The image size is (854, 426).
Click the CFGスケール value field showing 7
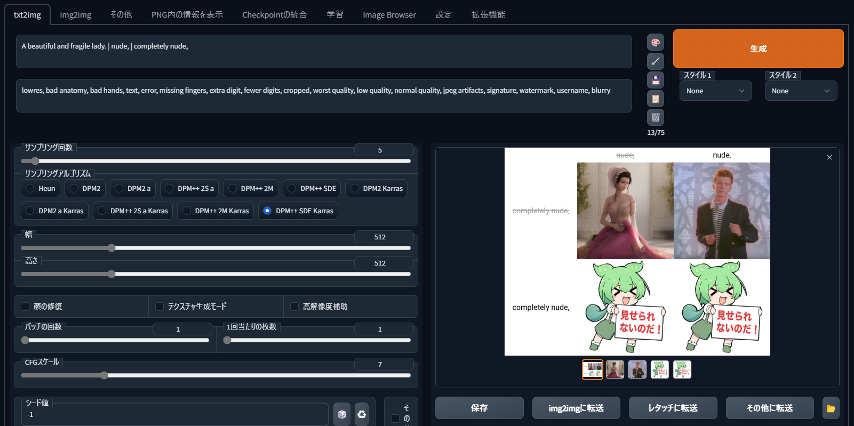[x=384, y=364]
